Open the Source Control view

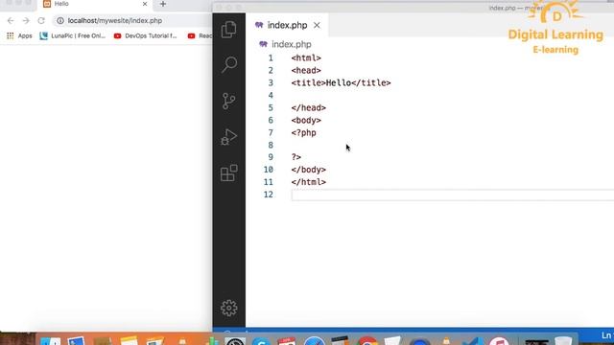228,101
